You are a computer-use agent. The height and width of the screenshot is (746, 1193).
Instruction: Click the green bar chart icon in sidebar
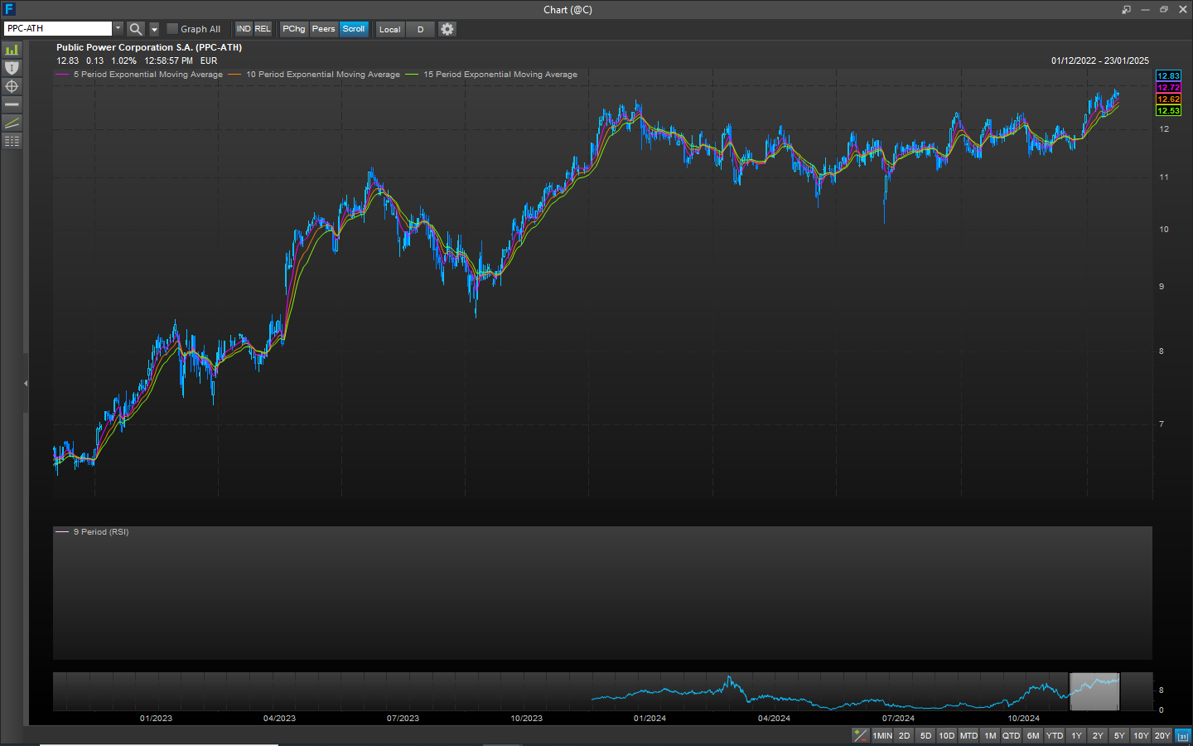pos(12,50)
